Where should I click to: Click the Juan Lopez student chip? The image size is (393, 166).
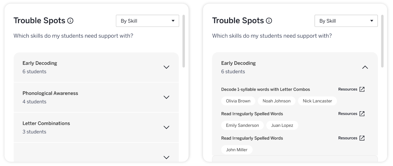tap(282, 125)
